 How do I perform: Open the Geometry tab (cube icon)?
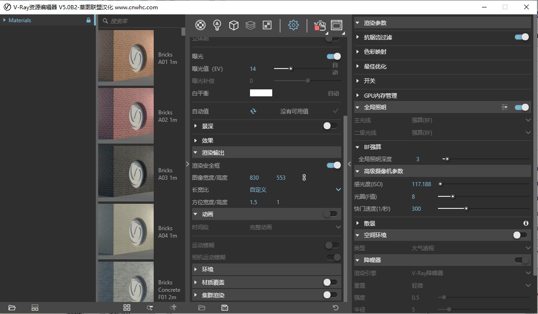(234, 25)
